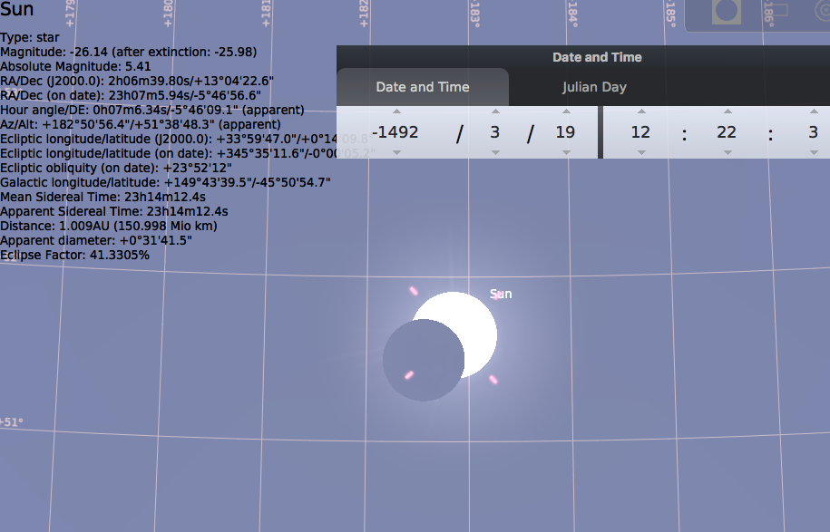The height and width of the screenshot is (532, 830).
Task: Decrease the year with the down arrow
Action: coord(396,152)
